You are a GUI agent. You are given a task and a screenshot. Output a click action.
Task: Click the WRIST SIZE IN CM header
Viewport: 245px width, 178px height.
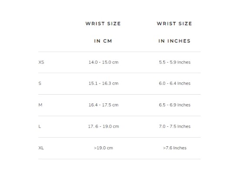tap(103, 32)
